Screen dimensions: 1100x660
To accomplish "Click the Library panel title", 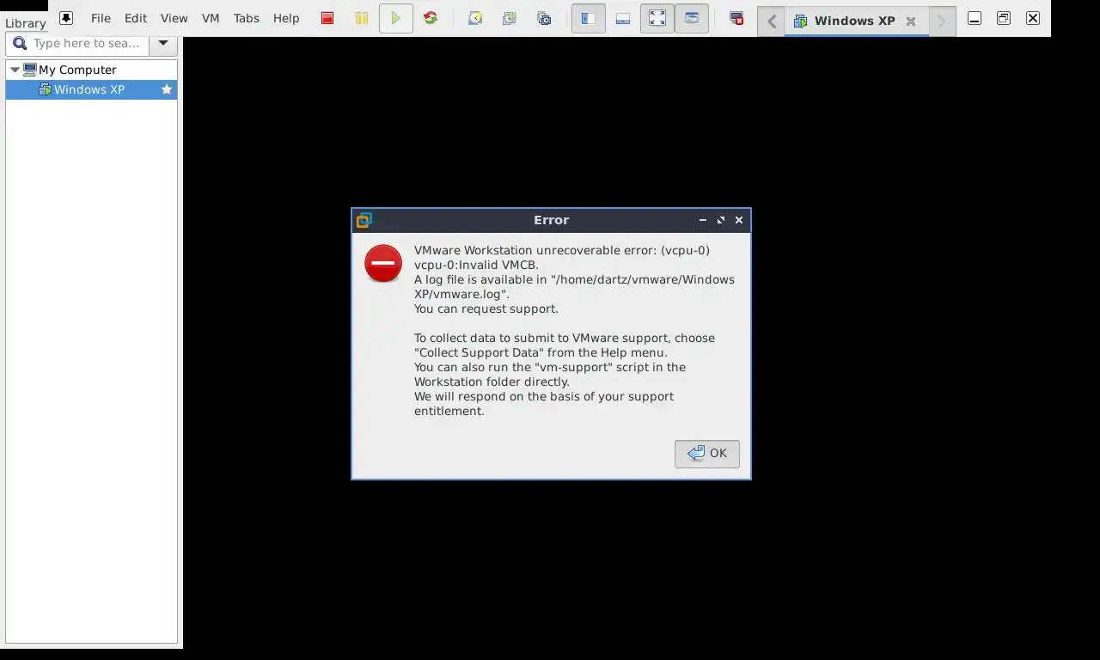I will pos(25,23).
